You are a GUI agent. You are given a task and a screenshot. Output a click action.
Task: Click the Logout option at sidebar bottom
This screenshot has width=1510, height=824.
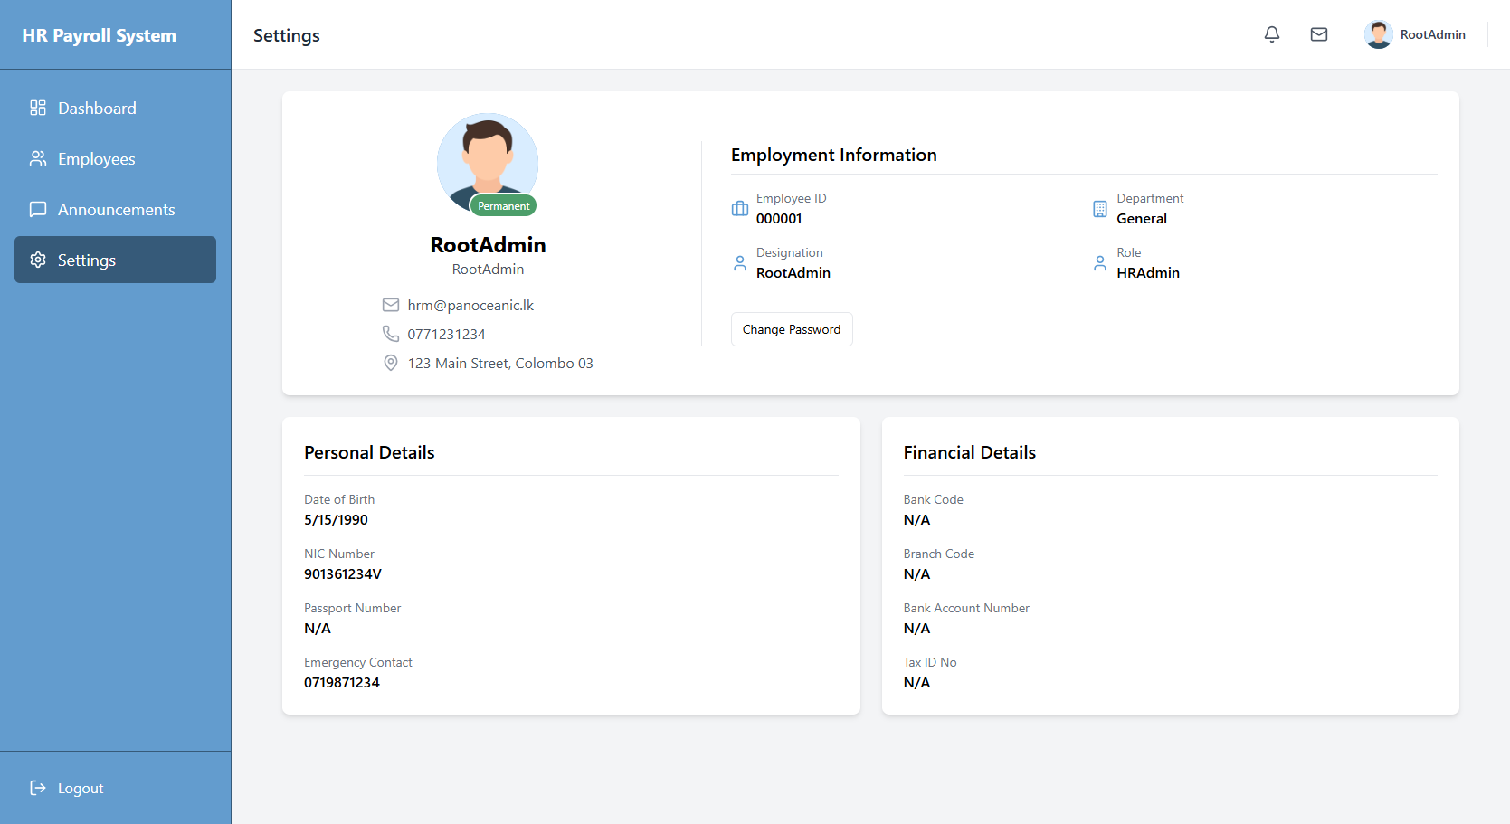pyautogui.click(x=80, y=788)
